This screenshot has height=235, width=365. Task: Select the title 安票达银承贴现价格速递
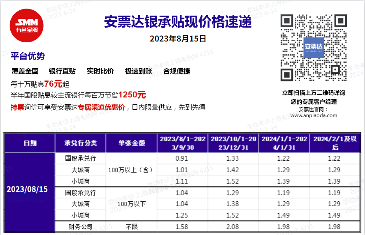pyautogui.click(x=178, y=22)
